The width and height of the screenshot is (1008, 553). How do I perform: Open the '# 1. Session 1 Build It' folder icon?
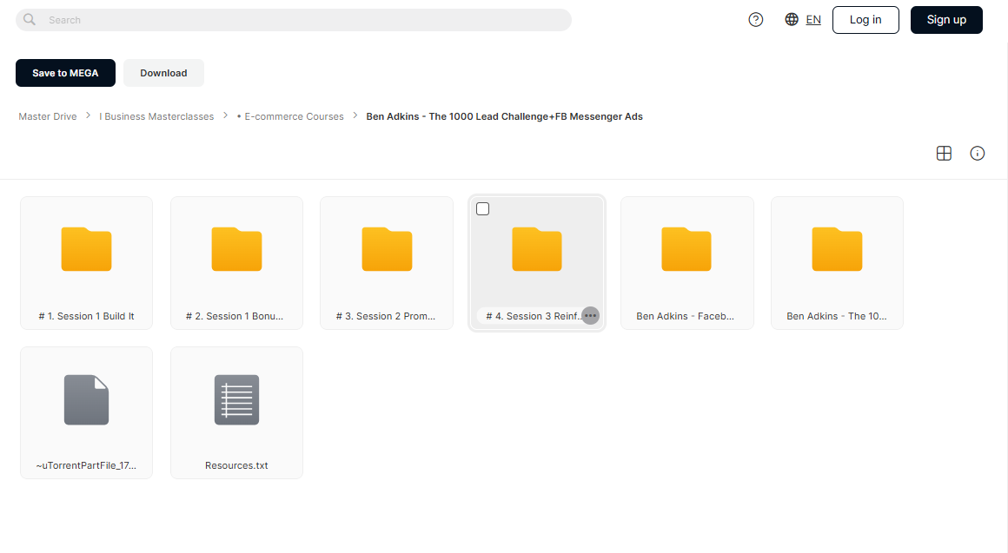point(87,249)
